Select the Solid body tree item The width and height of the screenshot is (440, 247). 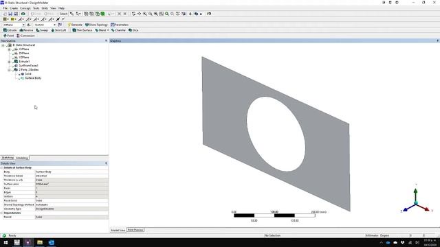tap(28, 74)
